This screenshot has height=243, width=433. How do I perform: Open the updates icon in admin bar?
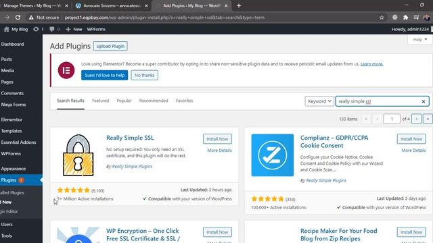(x=36, y=29)
